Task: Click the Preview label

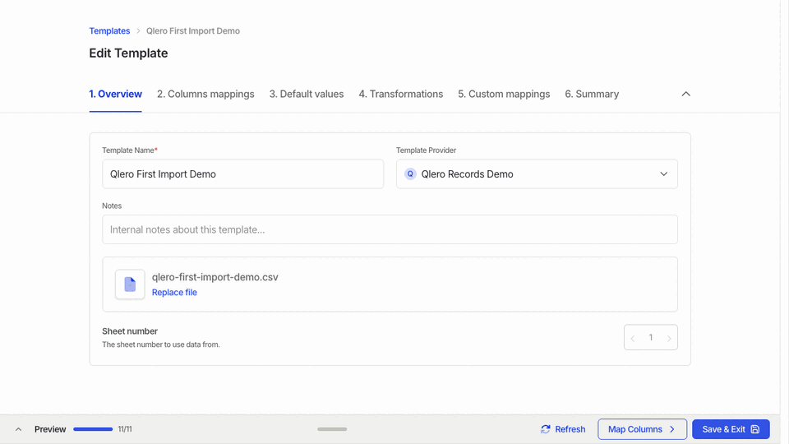Action: 50,429
